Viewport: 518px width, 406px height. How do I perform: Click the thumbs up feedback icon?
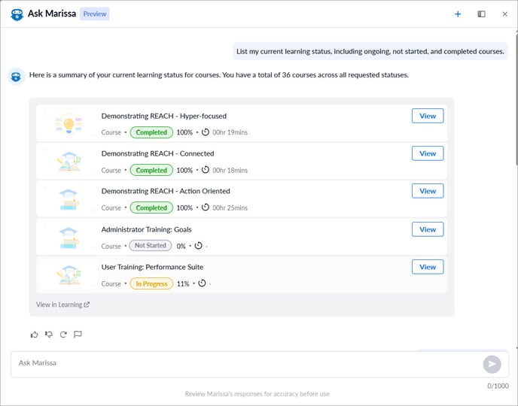coord(34,335)
